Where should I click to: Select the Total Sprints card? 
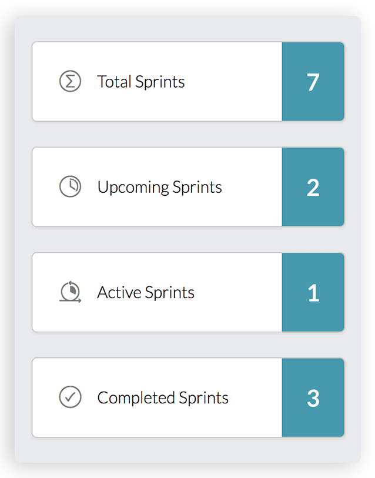(188, 81)
